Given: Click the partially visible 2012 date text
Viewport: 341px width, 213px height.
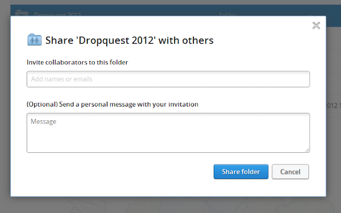Looking at the screenshot, I should [x=334, y=106].
